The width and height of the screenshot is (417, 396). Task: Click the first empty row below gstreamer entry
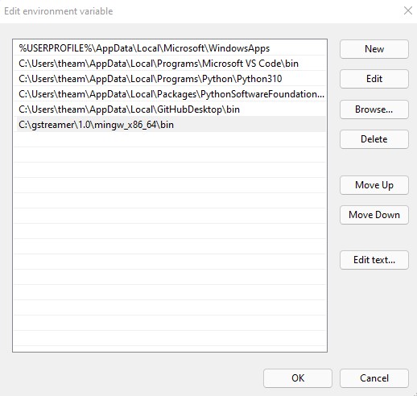pos(170,139)
